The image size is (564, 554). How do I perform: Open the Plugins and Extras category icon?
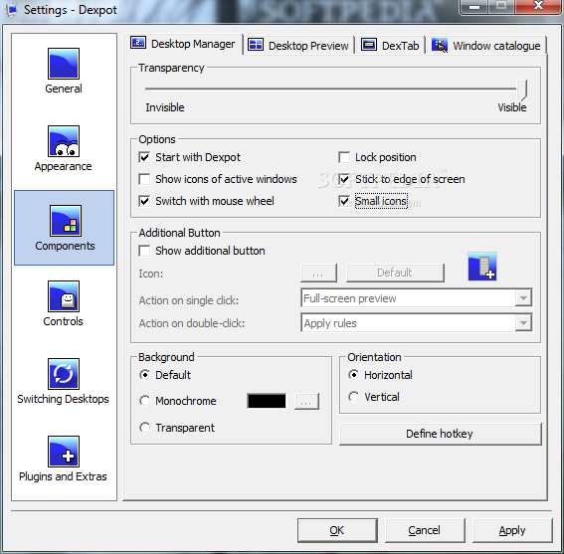coord(64,452)
